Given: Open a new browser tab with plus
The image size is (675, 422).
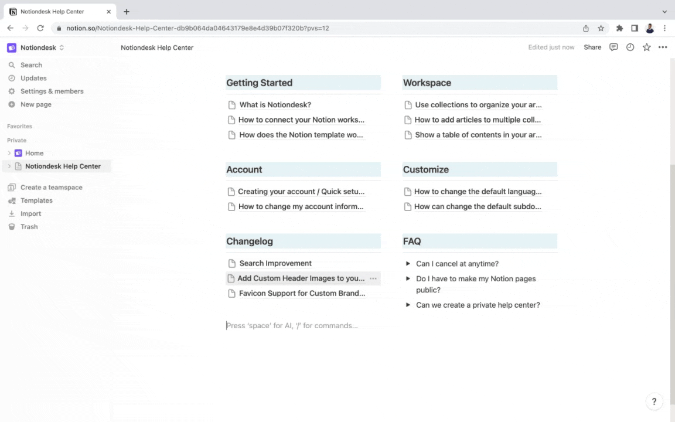Looking at the screenshot, I should 127,12.
